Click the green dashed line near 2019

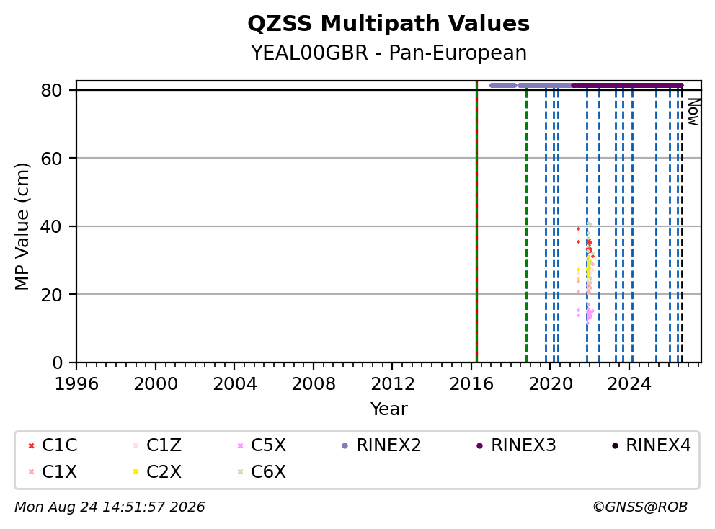[527, 226]
